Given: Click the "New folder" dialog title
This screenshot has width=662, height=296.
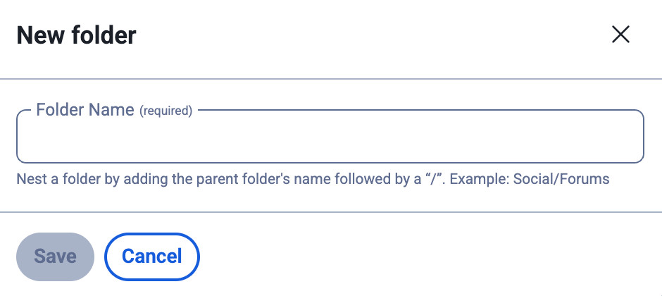Looking at the screenshot, I should tap(76, 35).
